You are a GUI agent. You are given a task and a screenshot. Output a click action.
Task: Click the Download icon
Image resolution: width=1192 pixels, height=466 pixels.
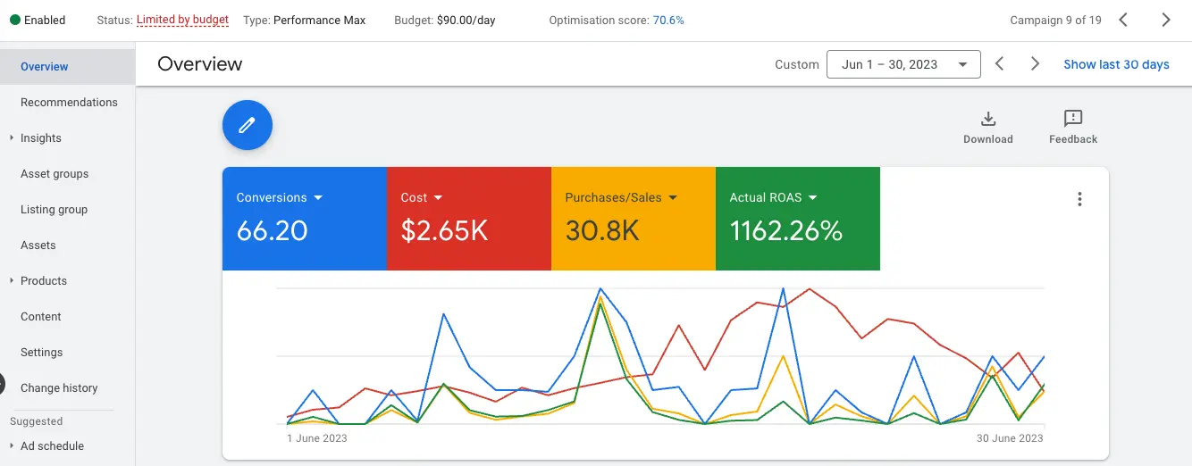coord(988,120)
